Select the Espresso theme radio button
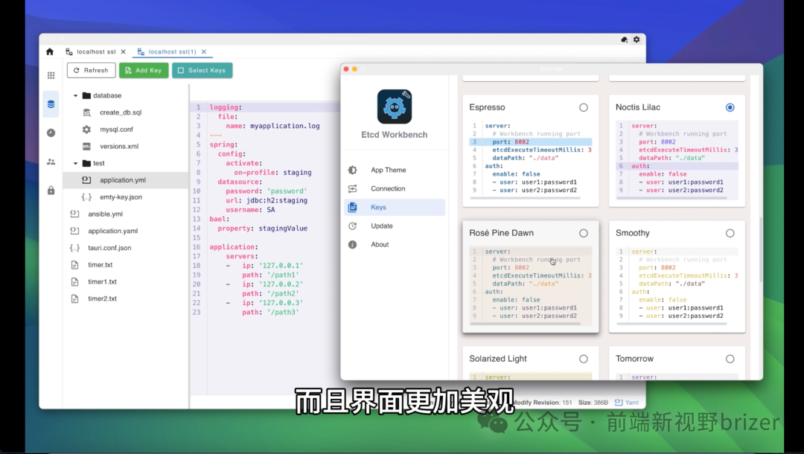804x454 pixels. tap(585, 106)
